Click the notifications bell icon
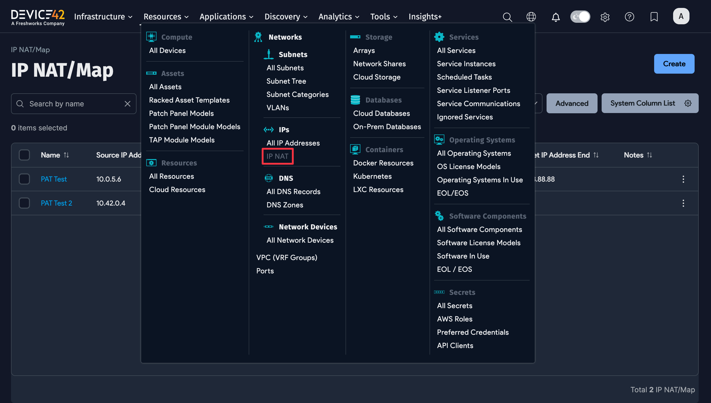 point(556,17)
